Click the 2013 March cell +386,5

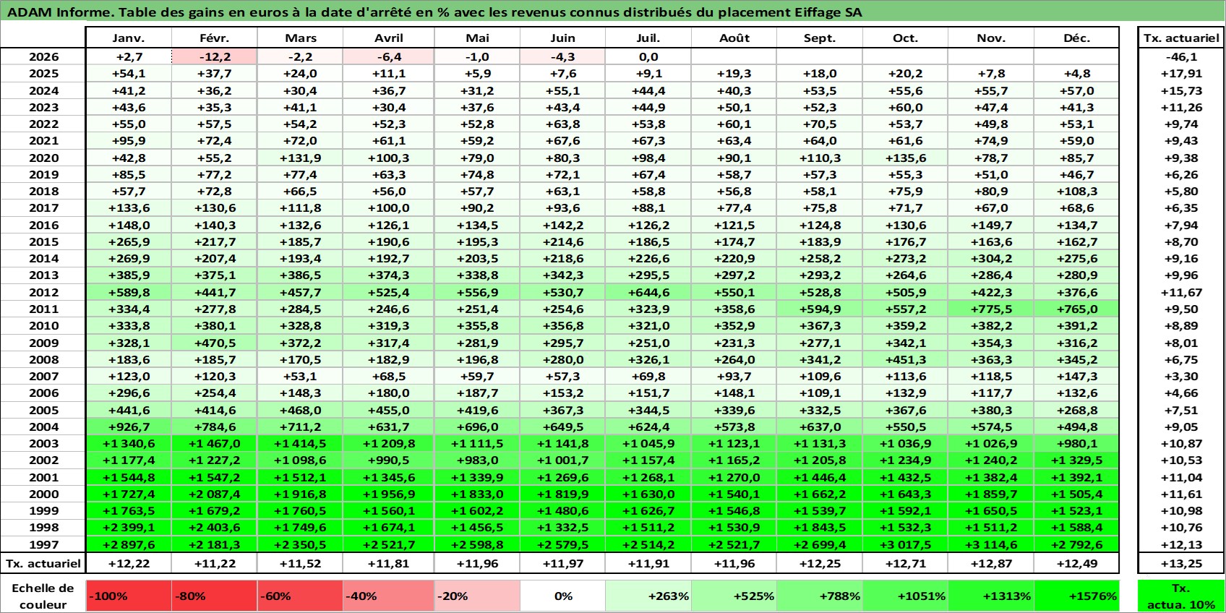coord(300,275)
